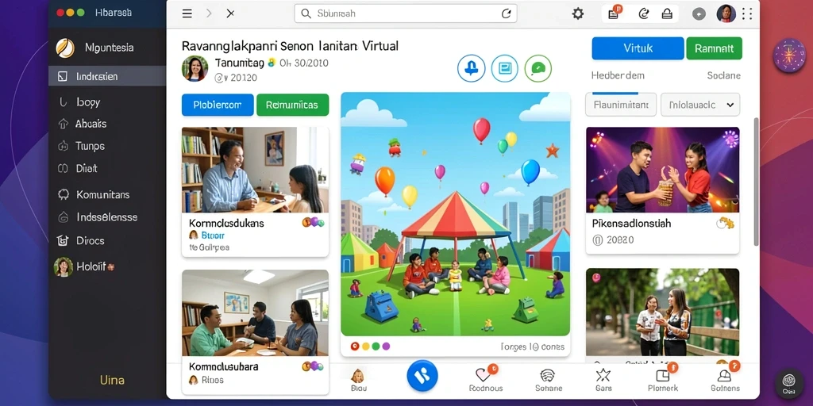Image resolution: width=813 pixels, height=406 pixels.
Task: Click the vertical scrollbar on right edge
Action: click(756, 182)
